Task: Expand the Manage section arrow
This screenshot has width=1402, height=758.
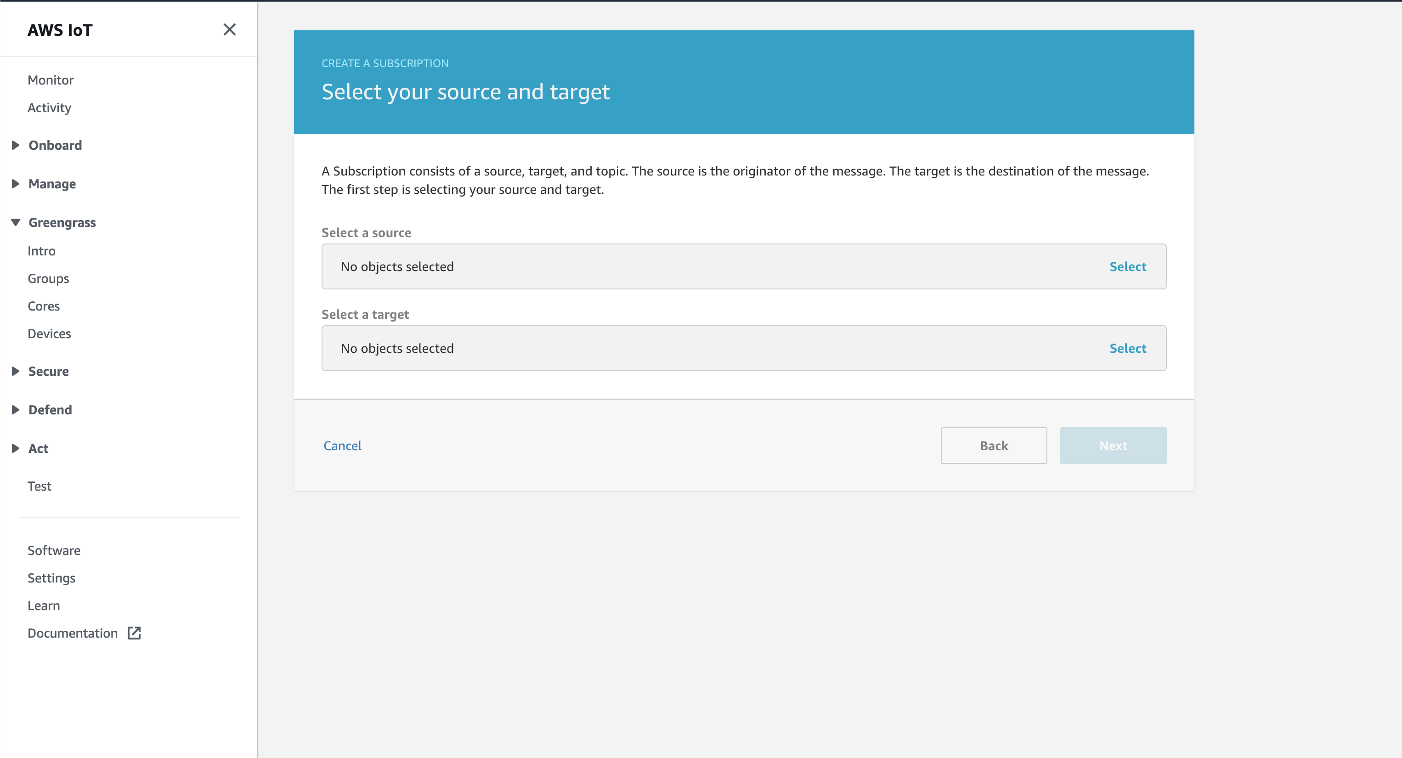Action: point(15,184)
